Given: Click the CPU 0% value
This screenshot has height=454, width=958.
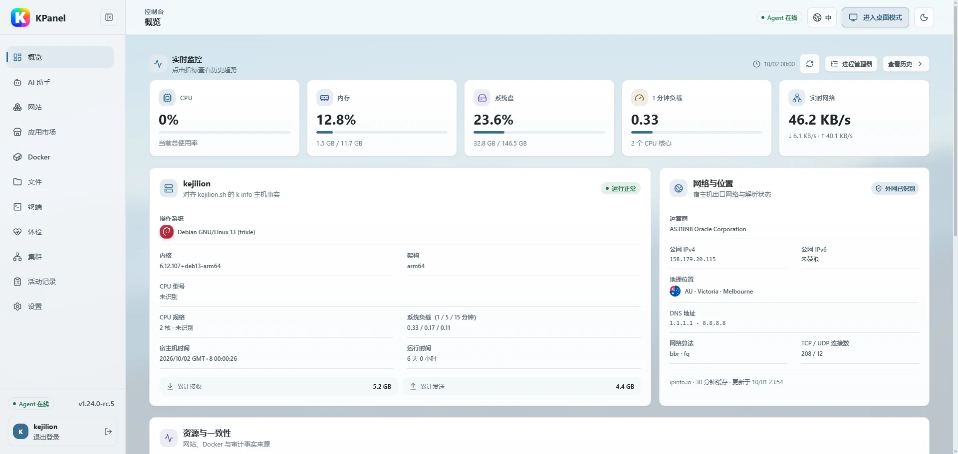Looking at the screenshot, I should tap(169, 120).
